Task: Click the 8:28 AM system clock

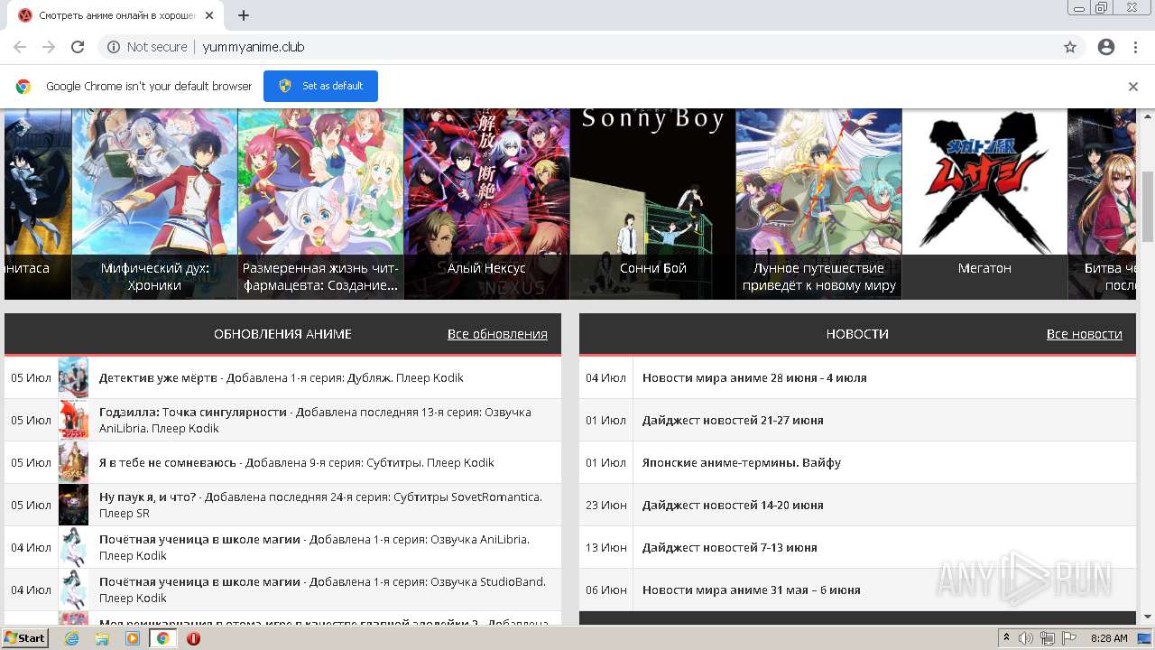Action: [x=1109, y=638]
